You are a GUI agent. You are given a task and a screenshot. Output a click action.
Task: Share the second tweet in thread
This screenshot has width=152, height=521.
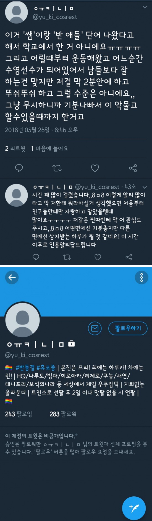[129, 257]
